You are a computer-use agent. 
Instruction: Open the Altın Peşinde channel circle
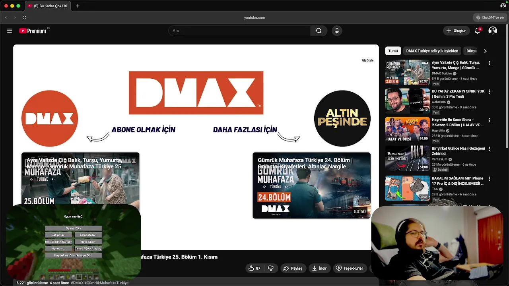coord(342,118)
